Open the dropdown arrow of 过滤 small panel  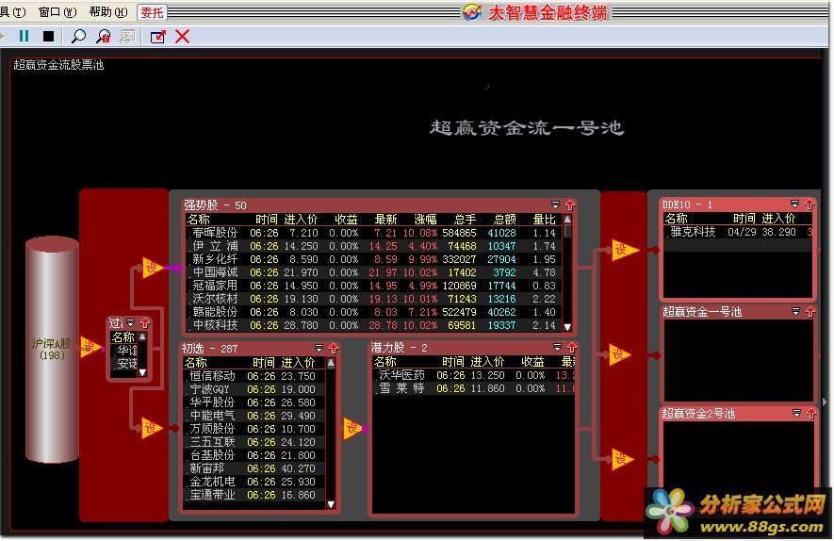[x=130, y=322]
